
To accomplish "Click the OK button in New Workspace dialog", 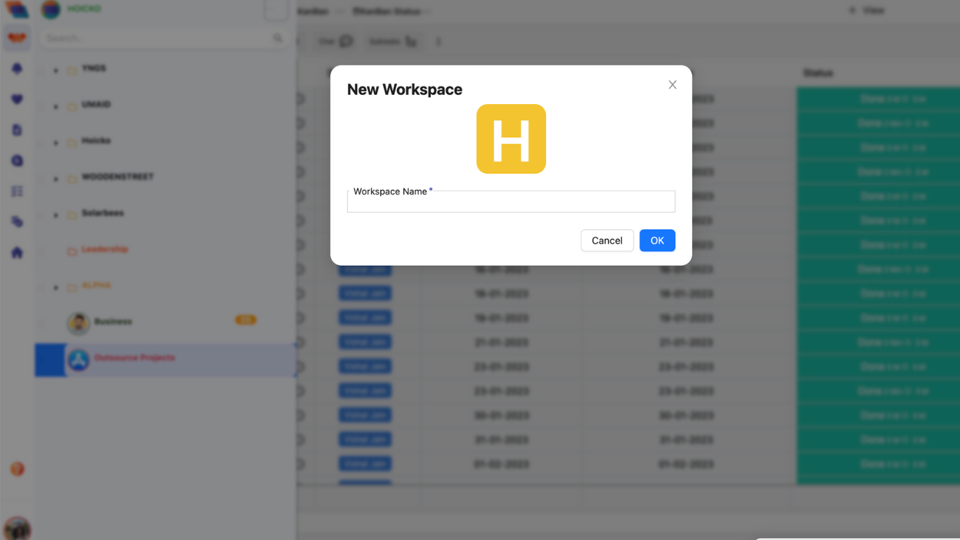I will 657,240.
